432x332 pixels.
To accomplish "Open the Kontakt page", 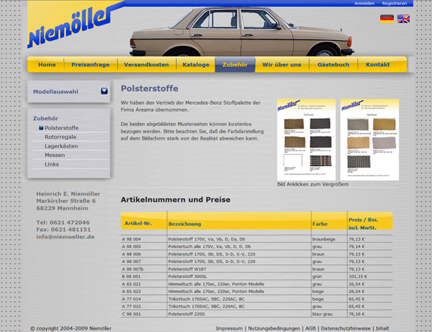I will [377, 65].
